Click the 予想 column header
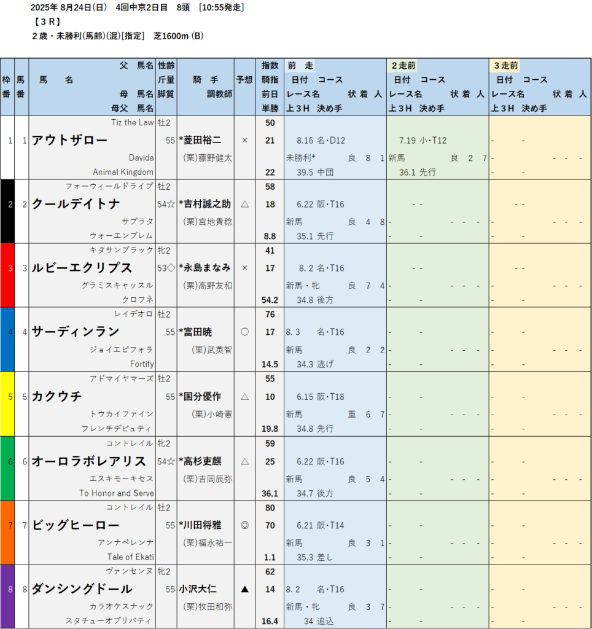Image resolution: width=592 pixels, height=629 pixels. coord(244,80)
